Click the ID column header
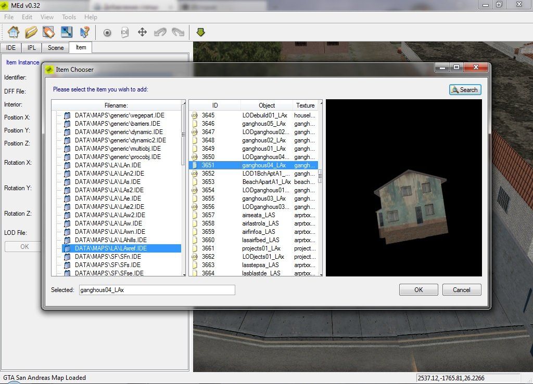The width and height of the screenshot is (533, 384). pyautogui.click(x=215, y=105)
